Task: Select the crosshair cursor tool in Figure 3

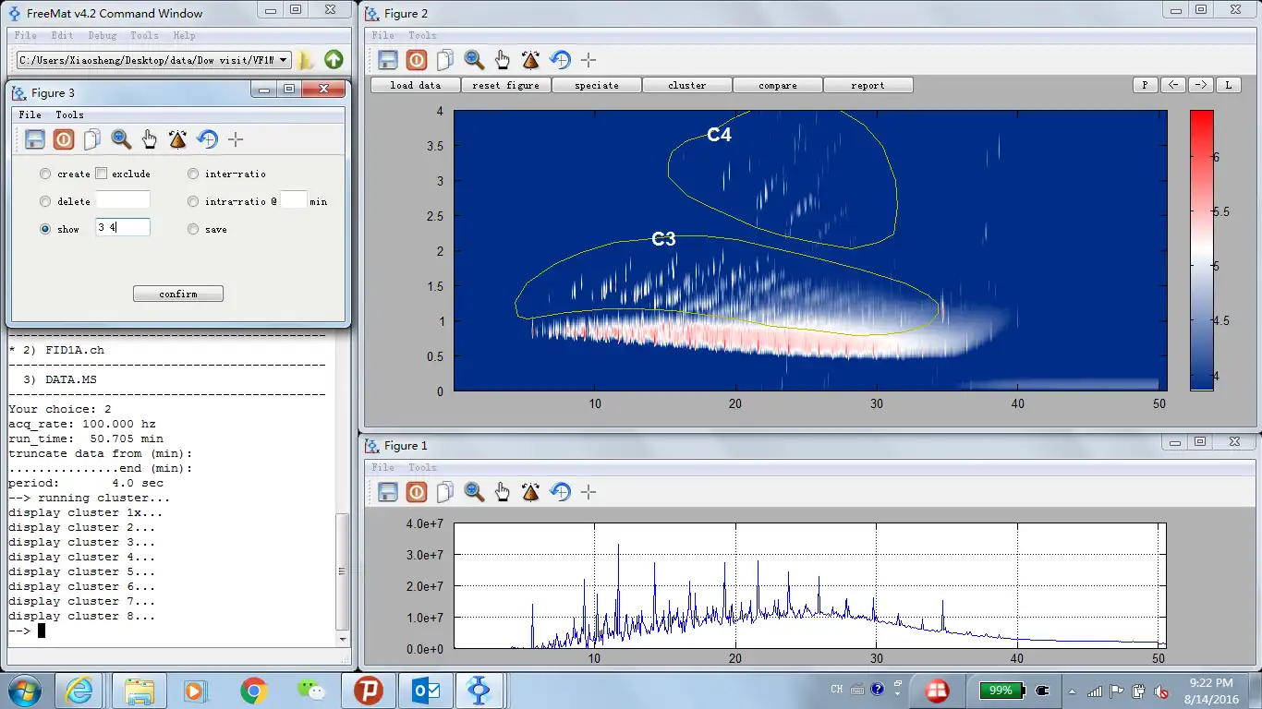Action: pos(236,139)
